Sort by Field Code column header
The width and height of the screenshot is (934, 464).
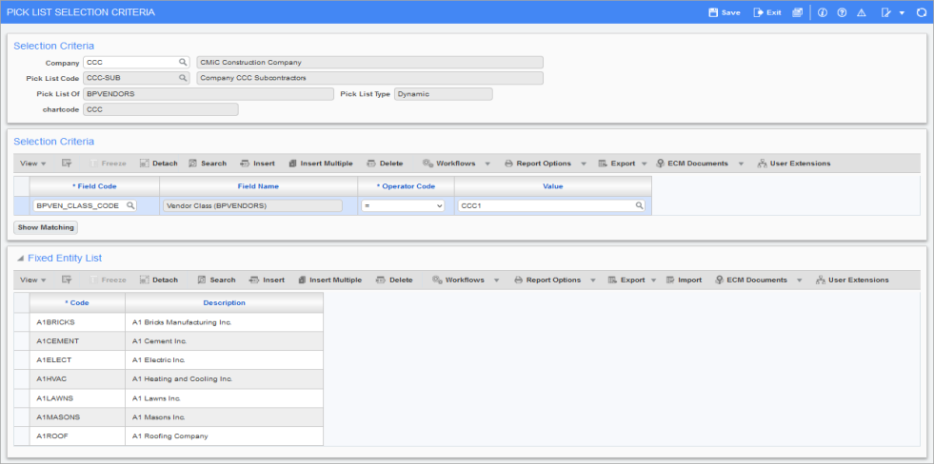click(x=94, y=186)
